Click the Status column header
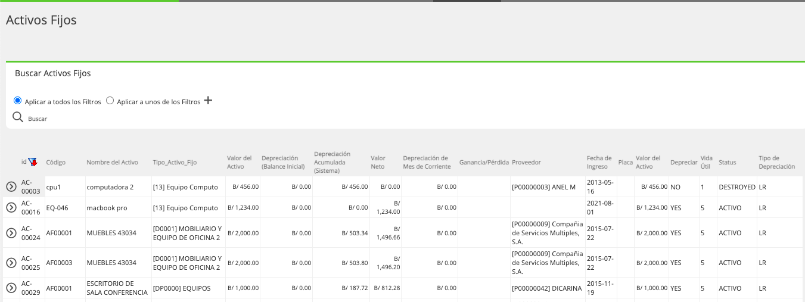805x302 pixels. click(x=728, y=162)
